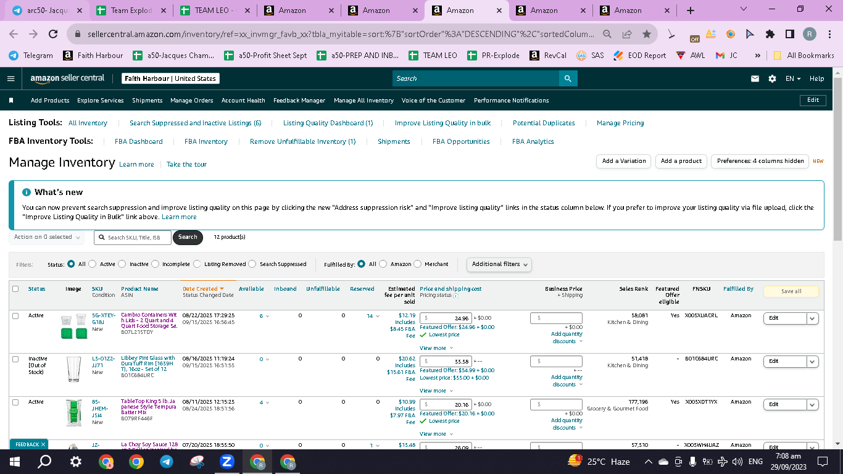This screenshot has height=474, width=843.
Task: Open the Seller Central hamburger menu
Action: [x=10, y=78]
